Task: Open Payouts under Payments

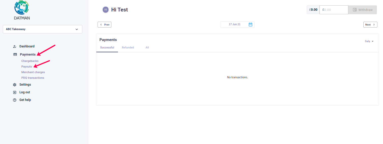Action: click(27, 67)
